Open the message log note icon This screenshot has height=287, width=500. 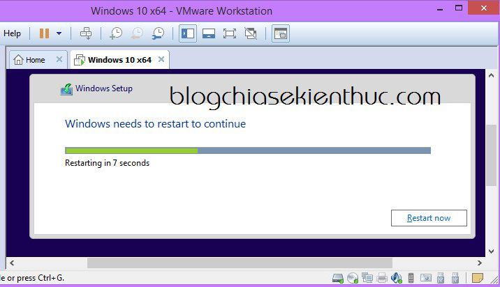click(478, 278)
